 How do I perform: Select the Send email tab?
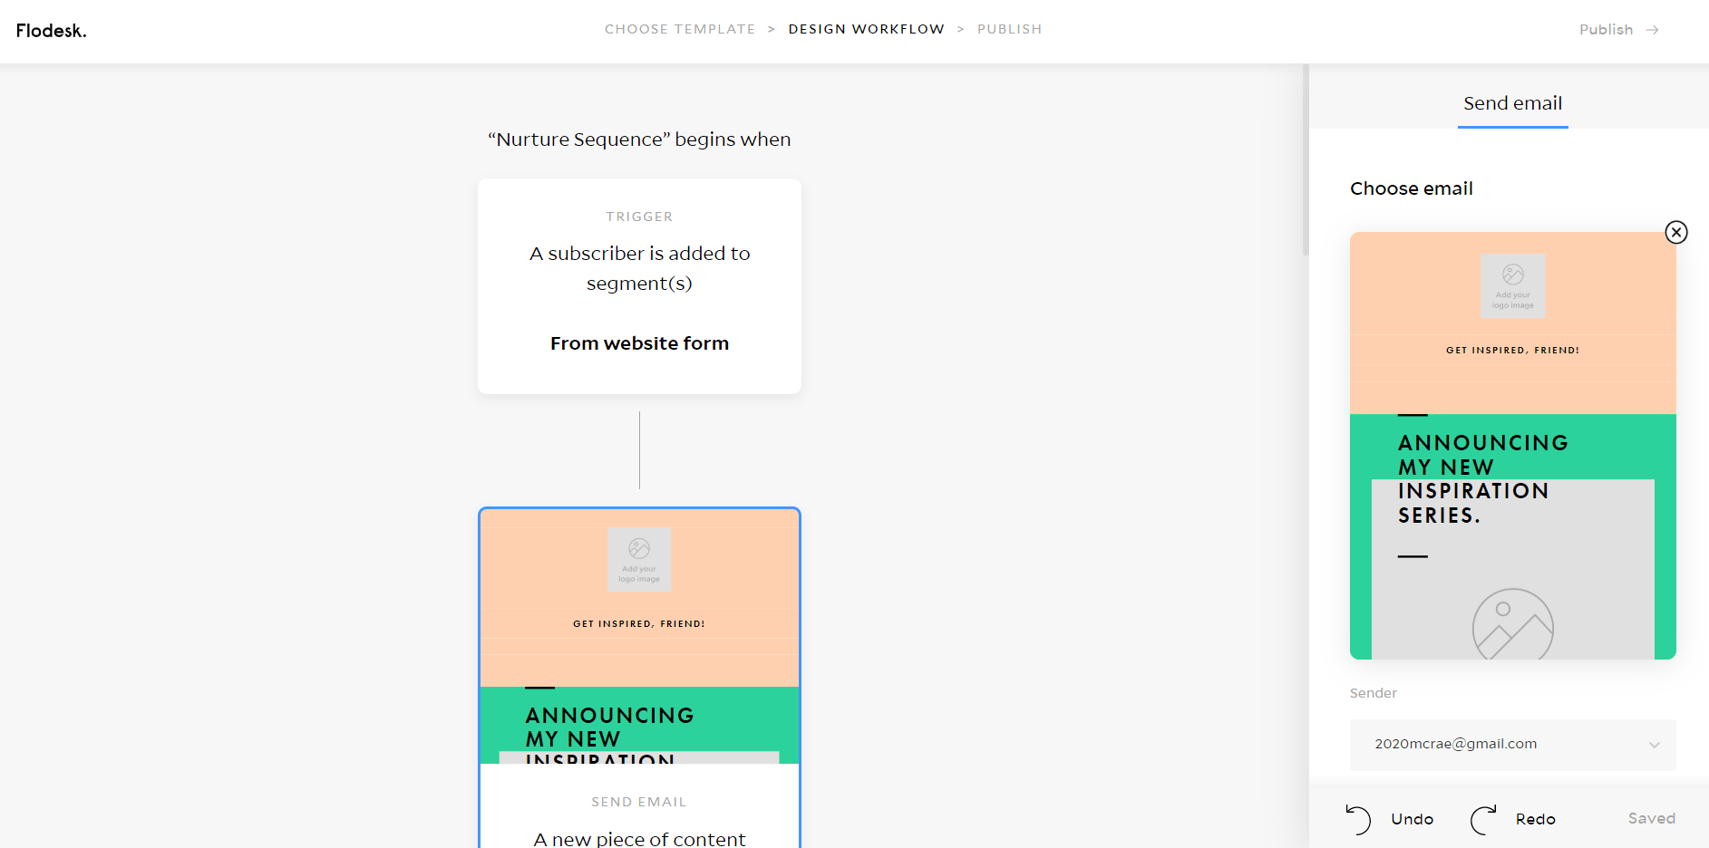coord(1512,103)
